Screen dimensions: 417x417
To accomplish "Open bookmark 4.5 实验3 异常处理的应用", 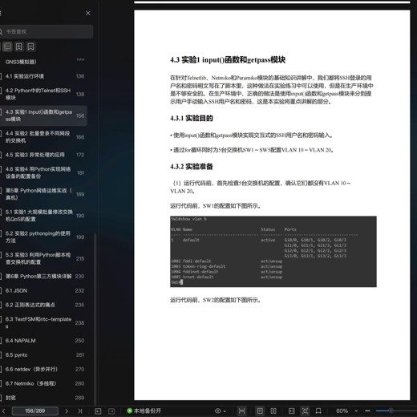I will point(43,155).
